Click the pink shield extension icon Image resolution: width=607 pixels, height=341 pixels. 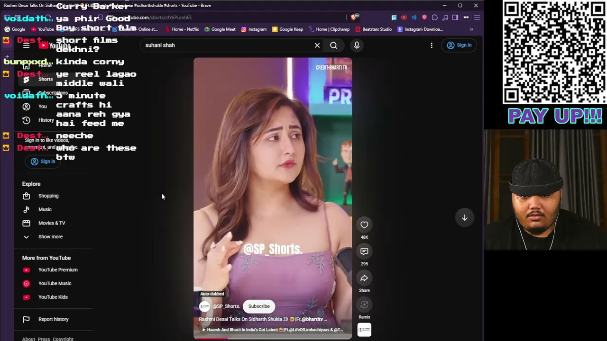pyautogui.click(x=424, y=18)
